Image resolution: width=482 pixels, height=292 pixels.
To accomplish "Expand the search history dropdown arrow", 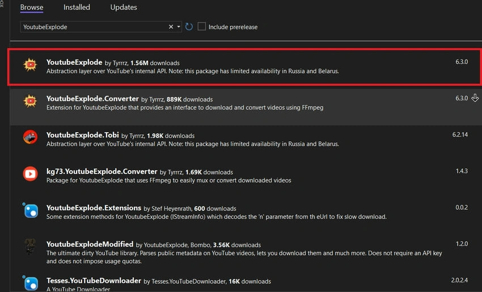I will point(179,27).
